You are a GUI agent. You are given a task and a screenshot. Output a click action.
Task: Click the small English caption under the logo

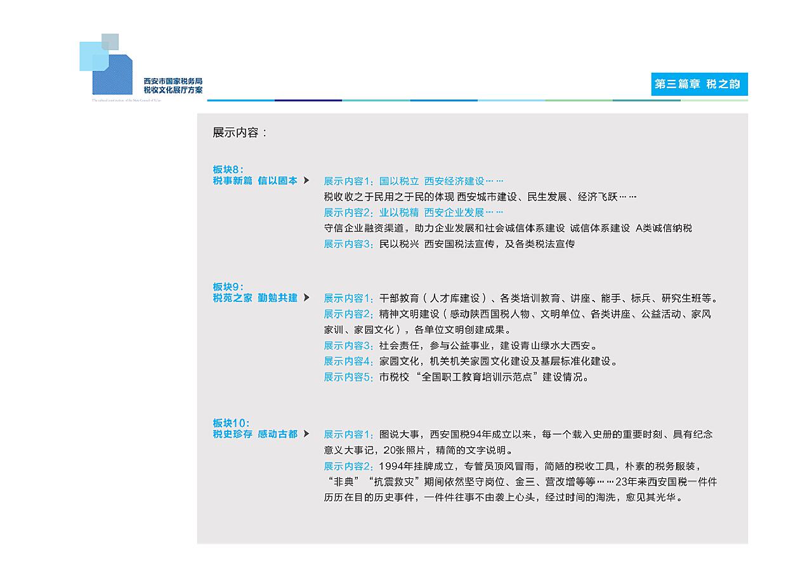(126, 100)
